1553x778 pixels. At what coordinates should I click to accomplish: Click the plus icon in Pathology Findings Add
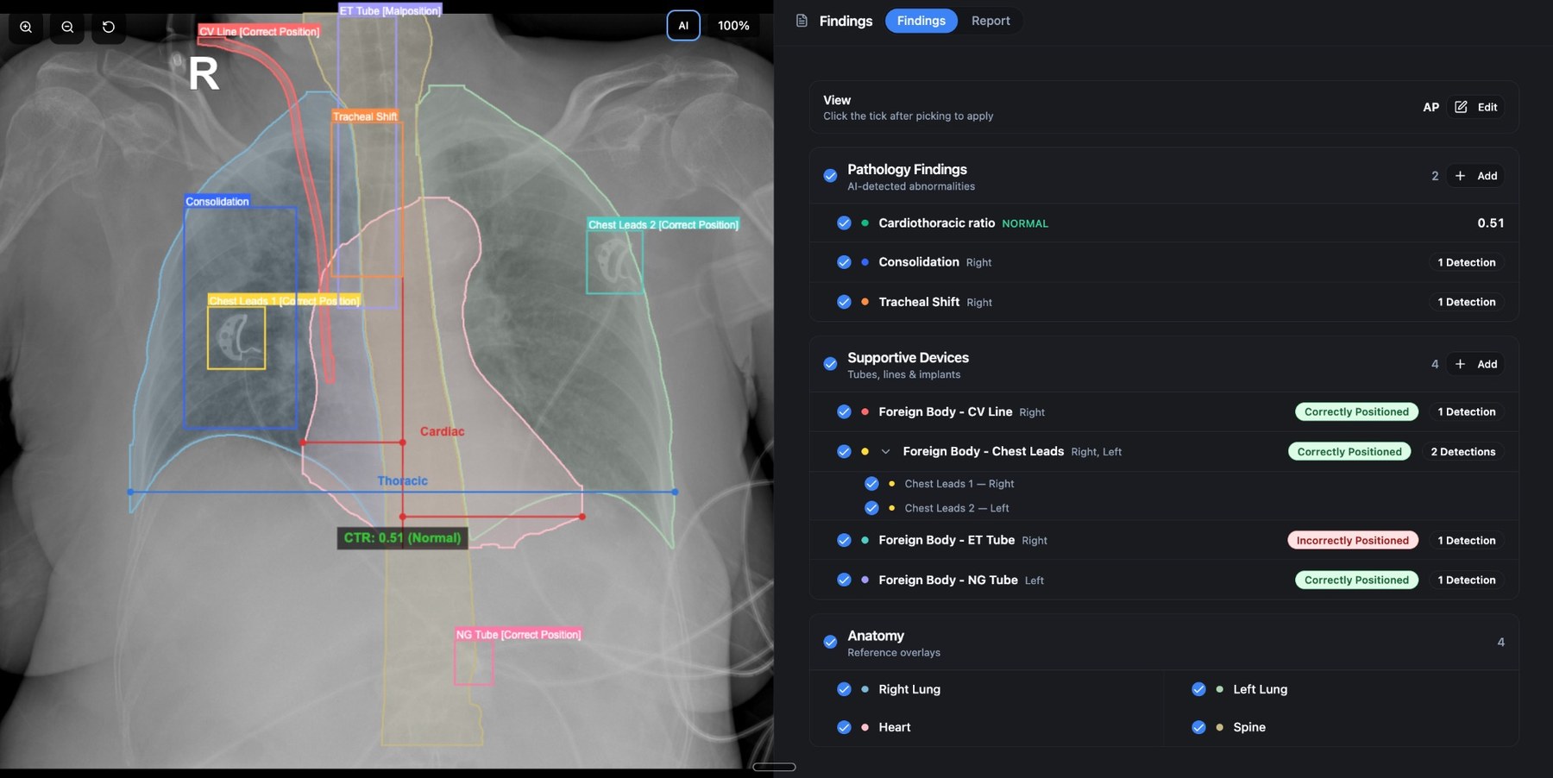point(1460,176)
